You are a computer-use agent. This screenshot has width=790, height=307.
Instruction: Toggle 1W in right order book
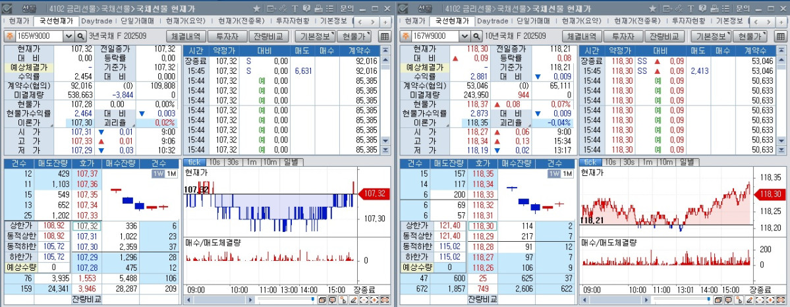[553, 173]
